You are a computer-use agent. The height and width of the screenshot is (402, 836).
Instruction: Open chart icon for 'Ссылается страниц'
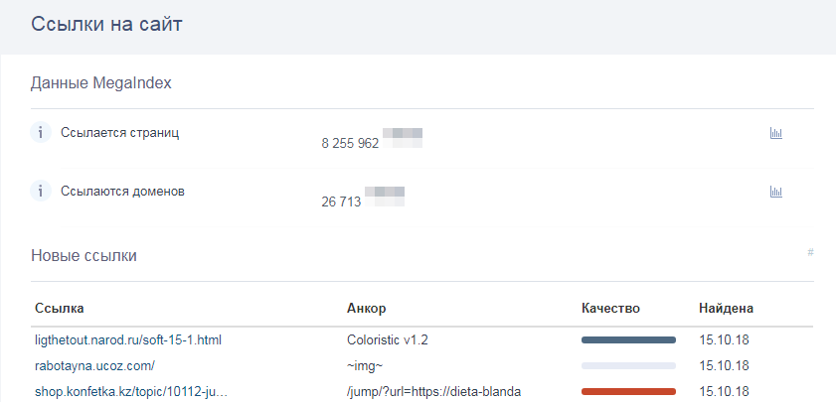coord(776,133)
